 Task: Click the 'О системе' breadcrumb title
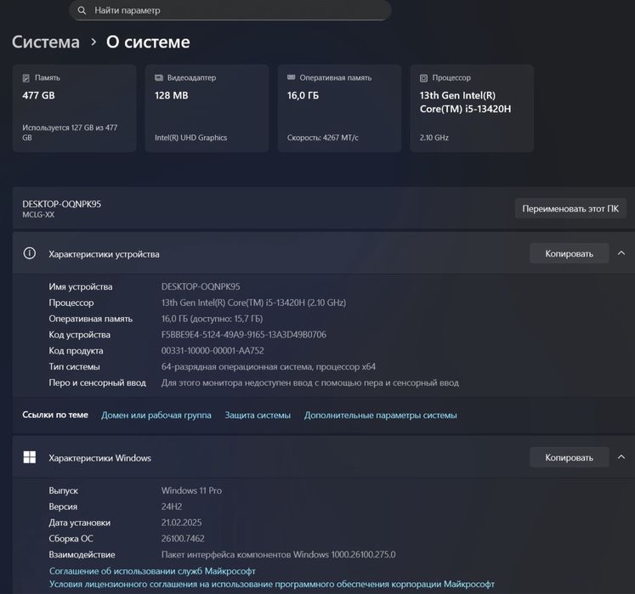(x=148, y=42)
